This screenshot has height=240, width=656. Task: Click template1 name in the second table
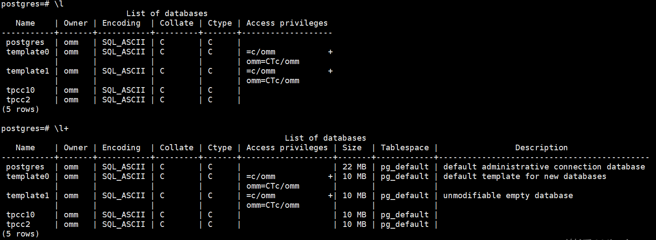point(28,196)
